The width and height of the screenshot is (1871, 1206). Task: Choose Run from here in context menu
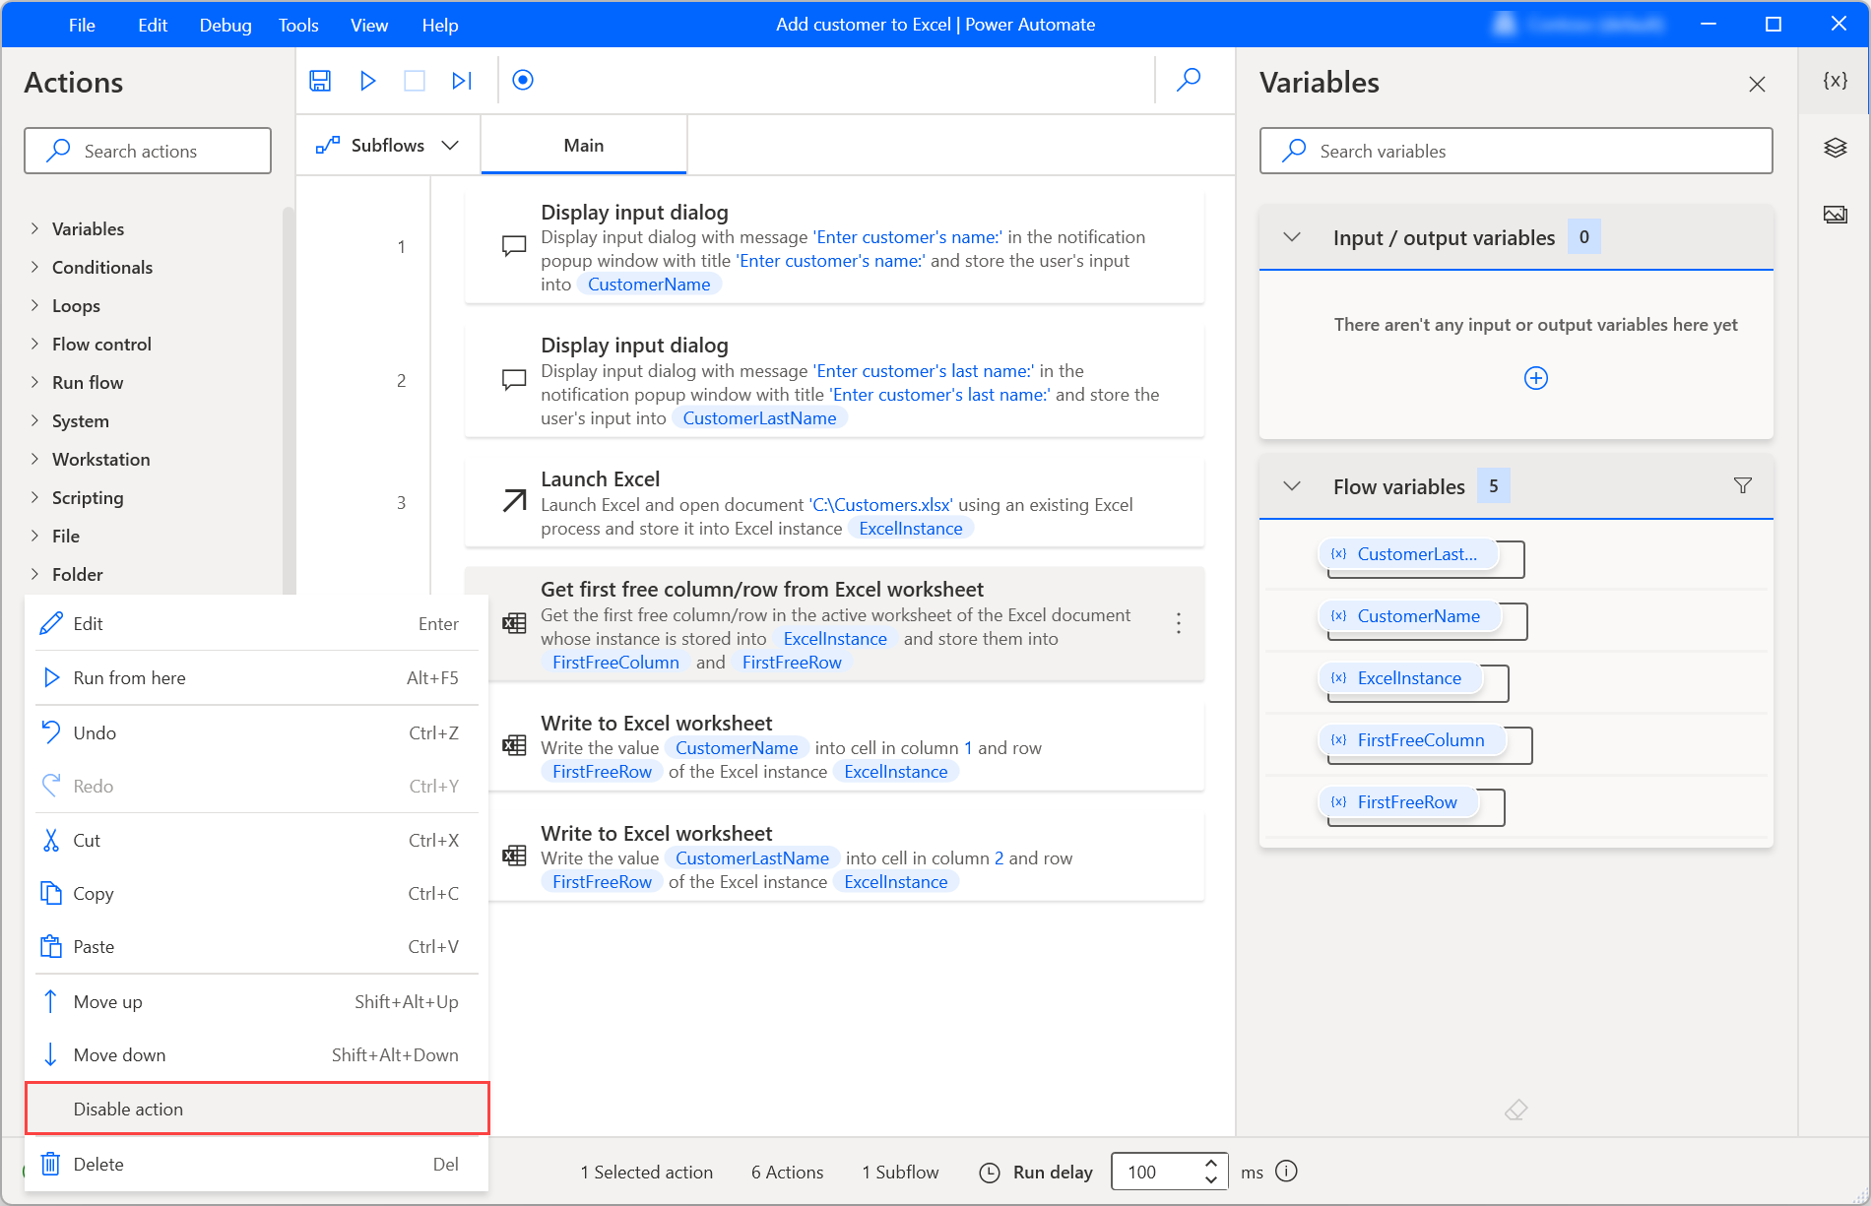pyautogui.click(x=256, y=677)
